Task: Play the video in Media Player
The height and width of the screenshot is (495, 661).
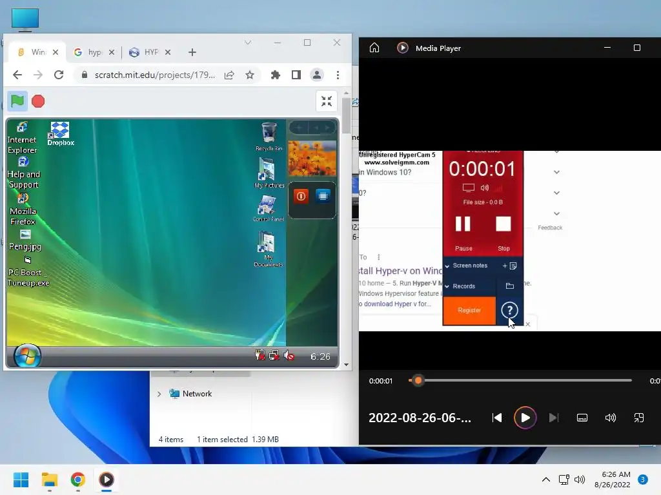Action: click(x=525, y=418)
